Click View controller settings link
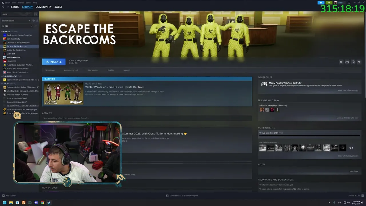This screenshot has height=206, width=366. point(348,90)
